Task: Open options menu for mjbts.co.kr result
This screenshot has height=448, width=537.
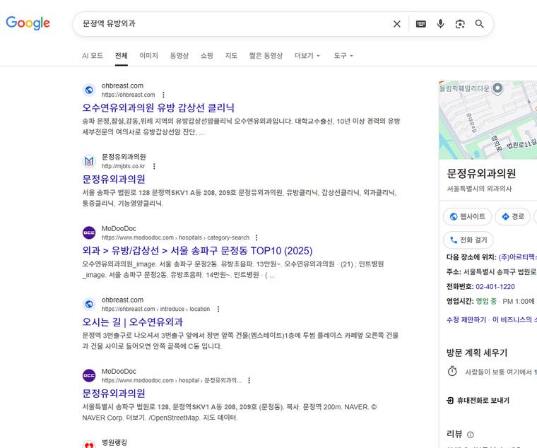Action: (154, 166)
